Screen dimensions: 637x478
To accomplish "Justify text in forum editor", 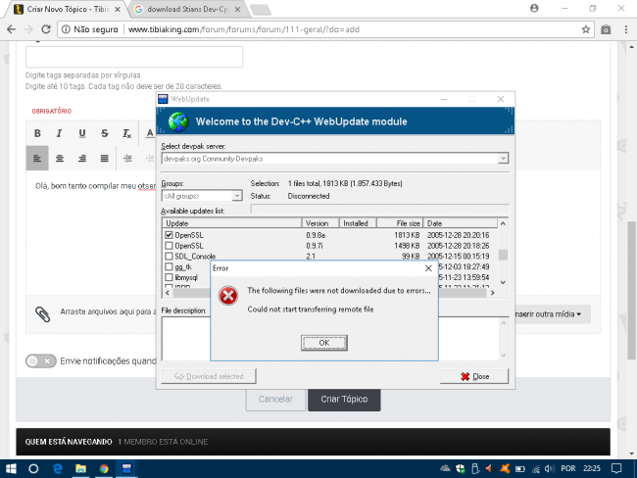I will pos(105,158).
